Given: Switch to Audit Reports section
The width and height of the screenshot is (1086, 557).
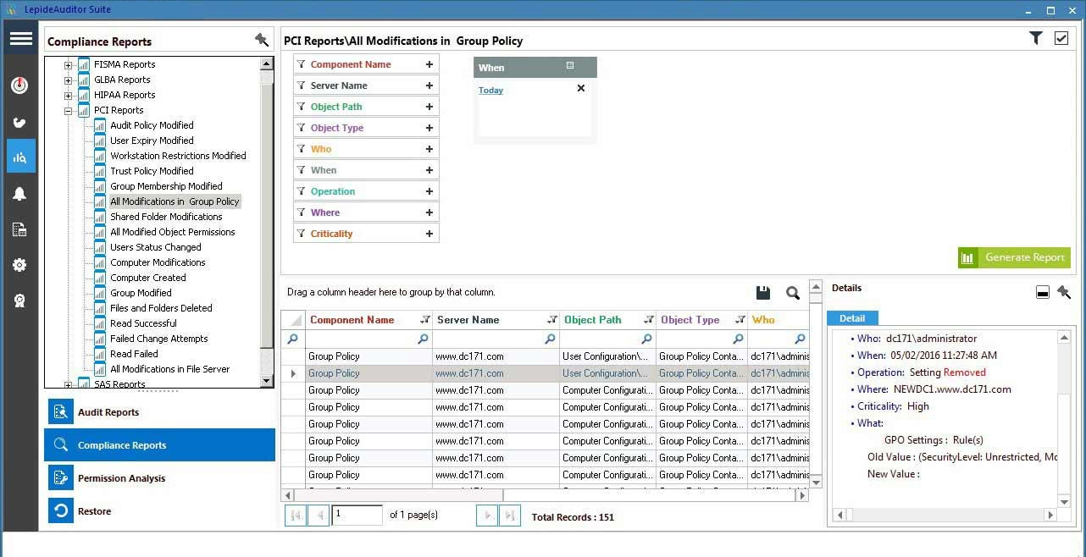Looking at the screenshot, I should [160, 412].
